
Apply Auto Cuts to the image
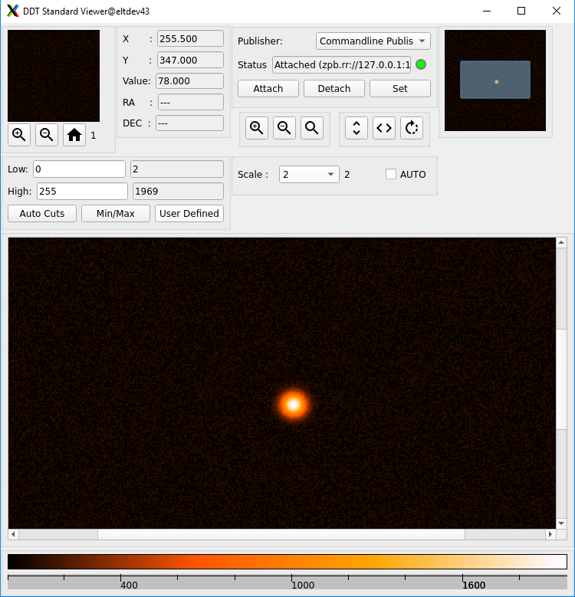[42, 214]
